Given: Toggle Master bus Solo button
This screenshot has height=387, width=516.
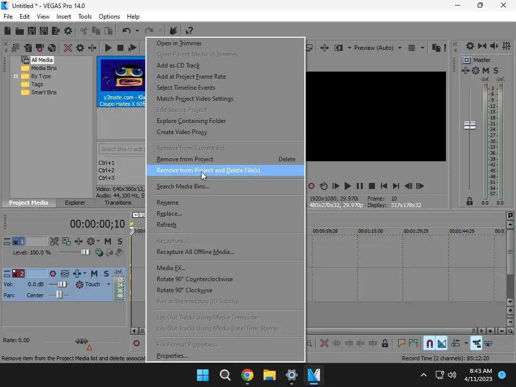Looking at the screenshot, I should (496, 71).
